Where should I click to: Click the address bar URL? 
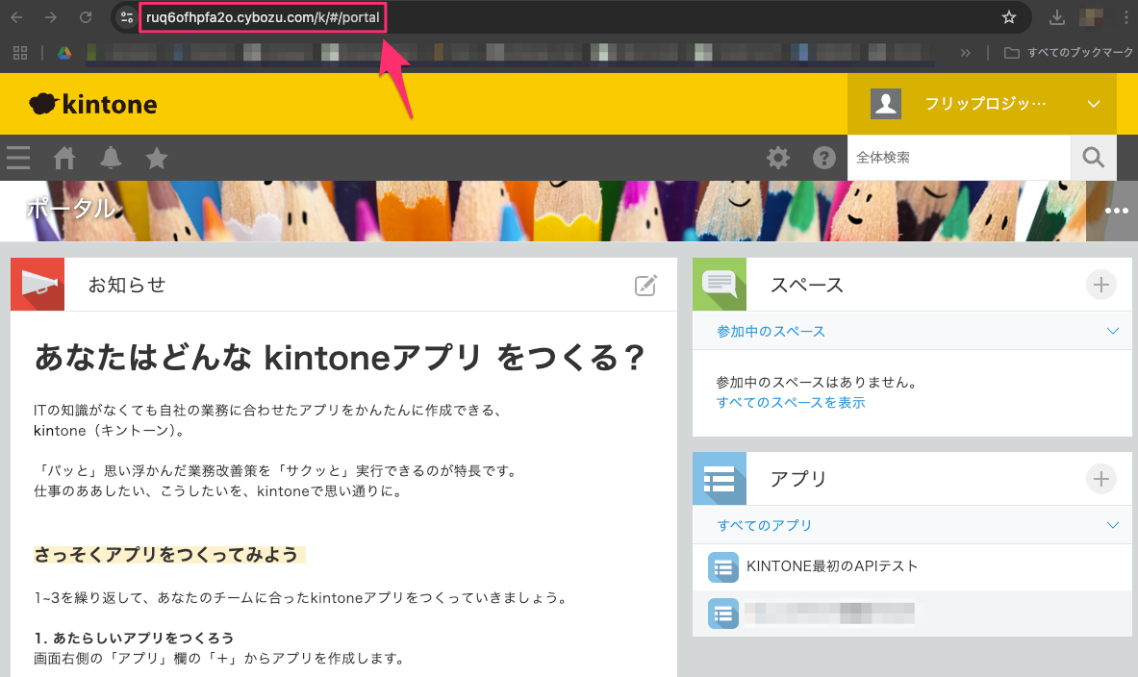[263, 17]
